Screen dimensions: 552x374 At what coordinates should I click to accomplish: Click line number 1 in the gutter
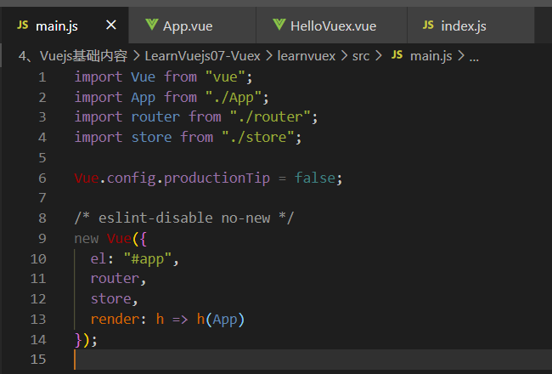tap(42, 77)
